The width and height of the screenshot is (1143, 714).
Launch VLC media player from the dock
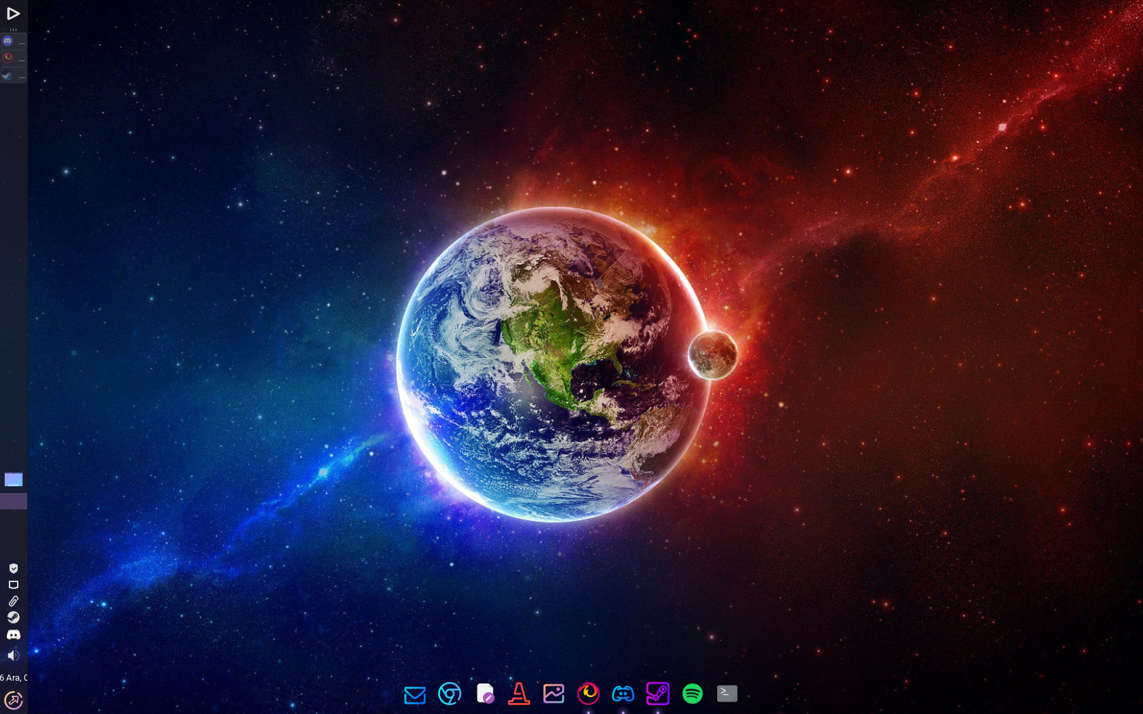pyautogui.click(x=519, y=694)
